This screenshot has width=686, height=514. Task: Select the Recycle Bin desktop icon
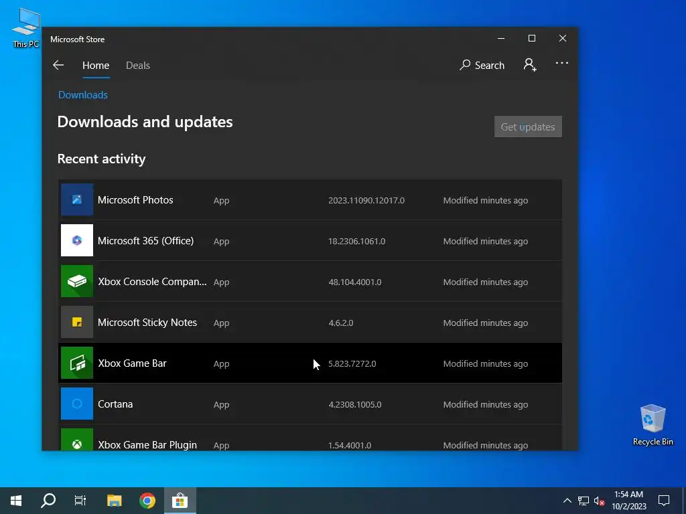pyautogui.click(x=653, y=425)
